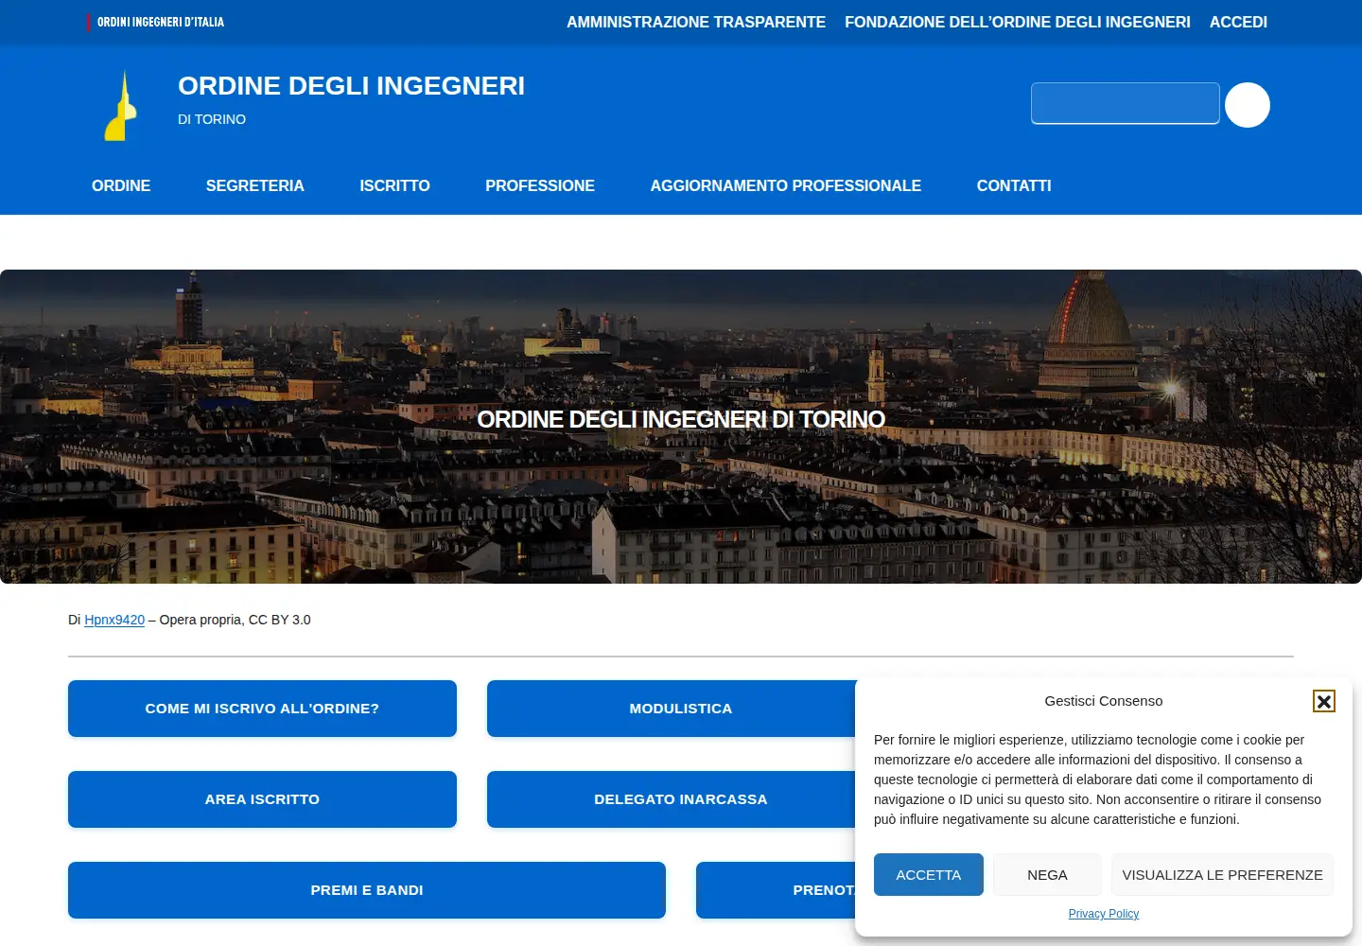Open the ISCRITTO menu item
This screenshot has height=946, width=1362.
[x=394, y=185]
